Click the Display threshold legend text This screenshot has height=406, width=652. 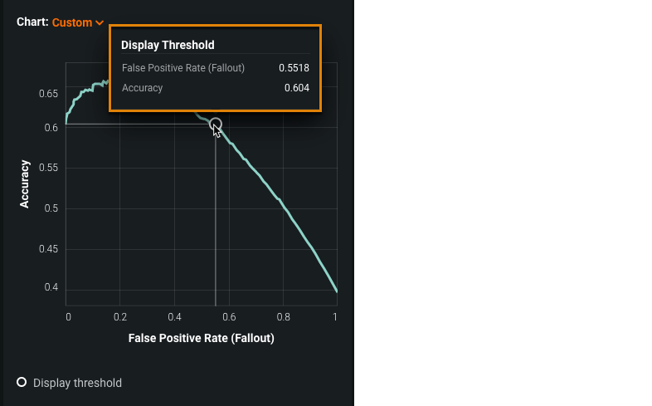(x=77, y=383)
